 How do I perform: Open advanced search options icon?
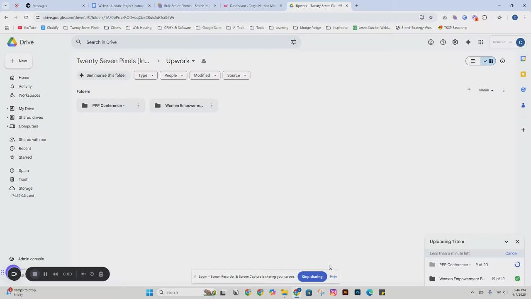point(293,42)
